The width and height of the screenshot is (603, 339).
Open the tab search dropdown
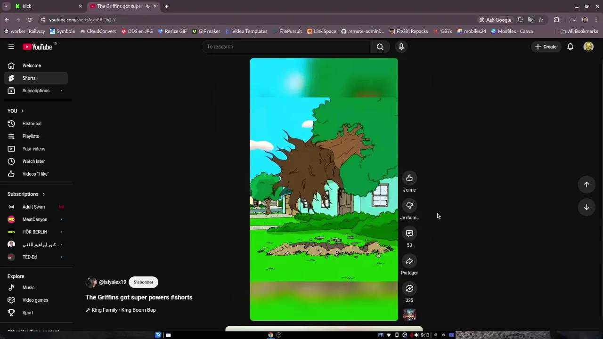coord(6,7)
